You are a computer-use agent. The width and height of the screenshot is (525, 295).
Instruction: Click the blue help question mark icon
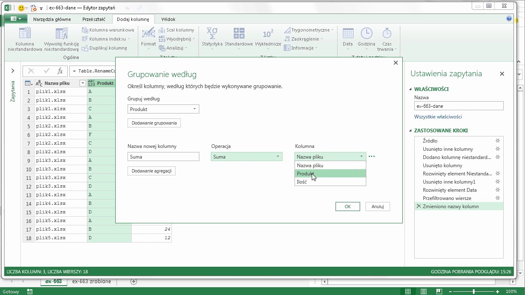click(509, 19)
